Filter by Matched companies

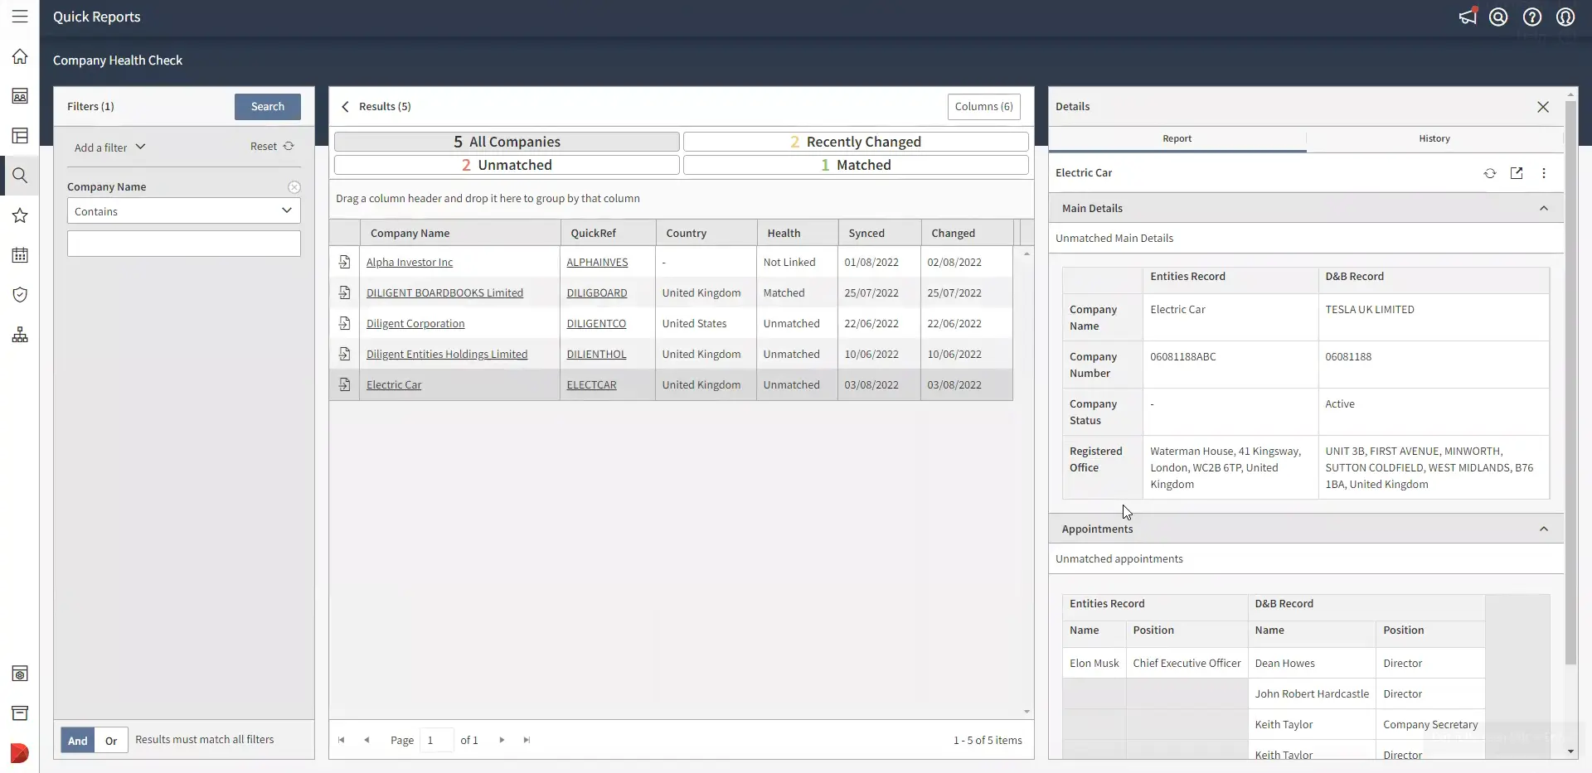(x=856, y=165)
